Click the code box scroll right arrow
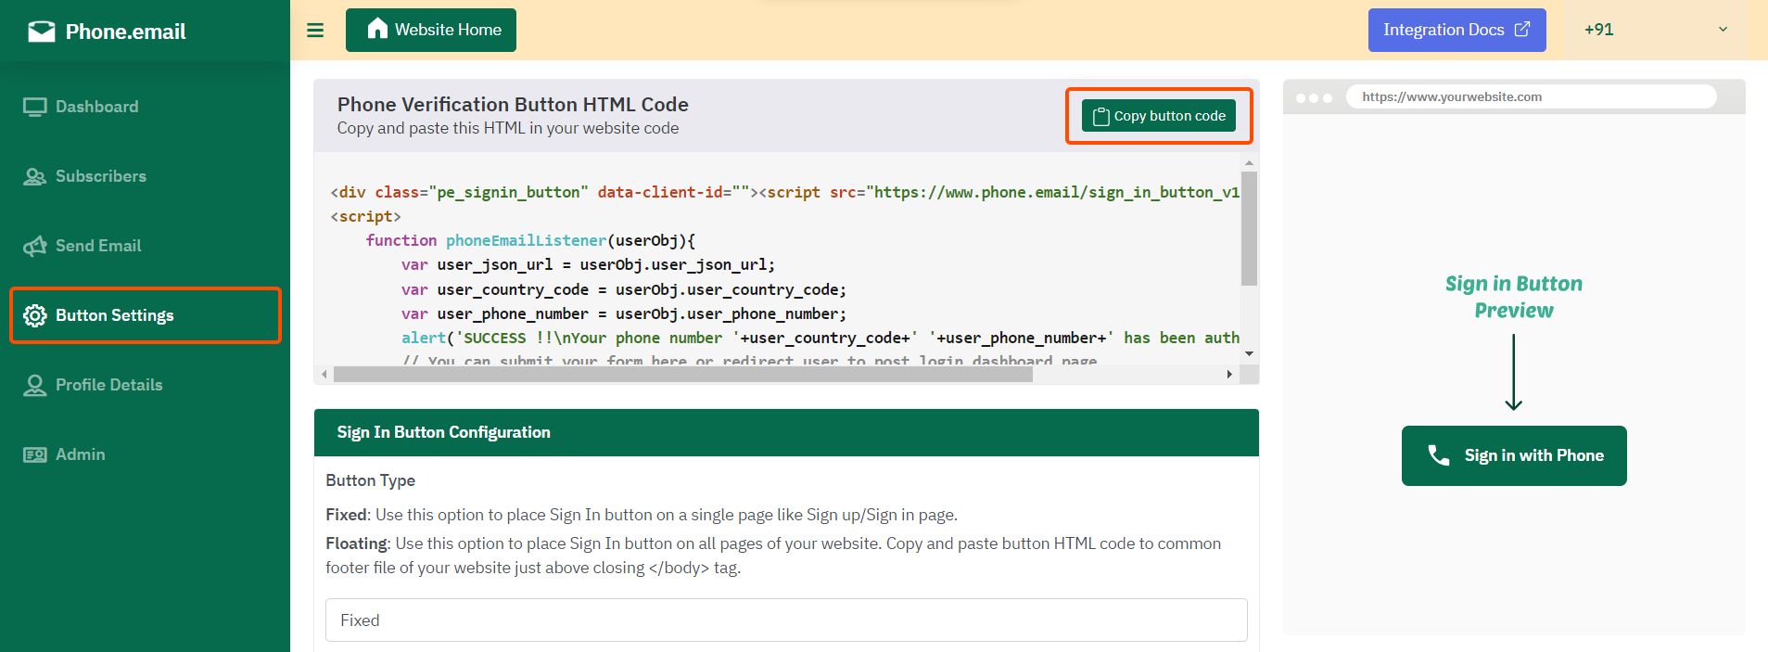The image size is (1768, 652). 1229,375
